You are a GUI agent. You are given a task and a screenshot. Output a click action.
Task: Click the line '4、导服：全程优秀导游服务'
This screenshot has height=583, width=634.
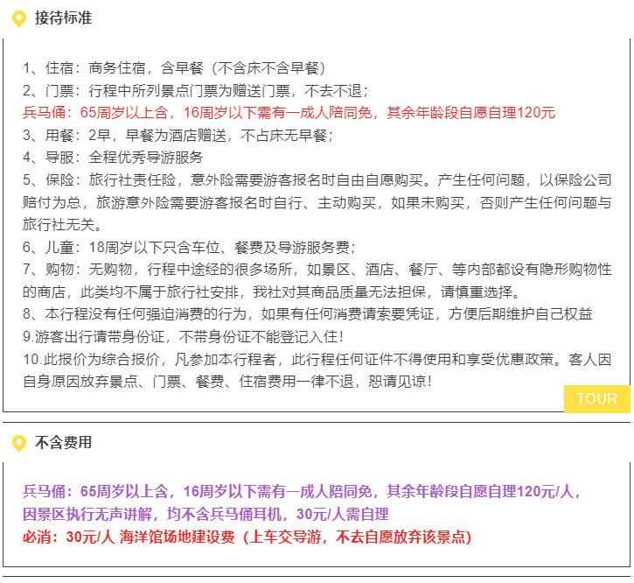click(x=113, y=157)
